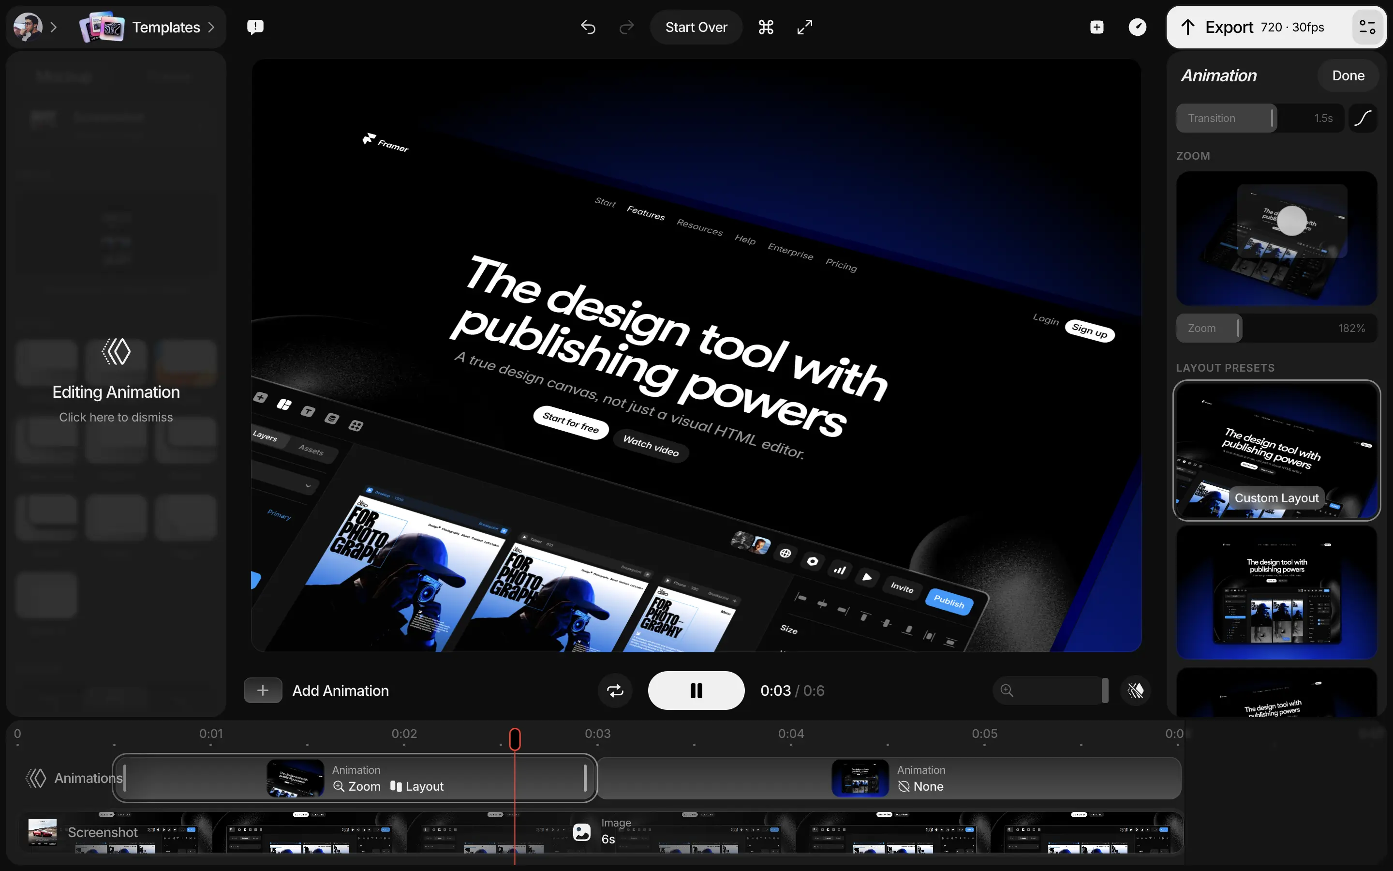Image resolution: width=1393 pixels, height=871 pixels.
Task: Click the Redo icon
Action: coord(626,27)
